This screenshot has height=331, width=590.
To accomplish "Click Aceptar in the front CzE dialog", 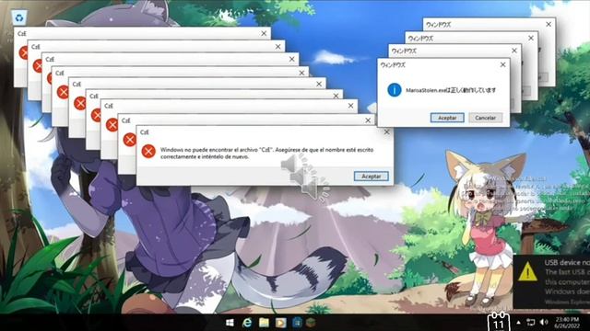I will 371,176.
